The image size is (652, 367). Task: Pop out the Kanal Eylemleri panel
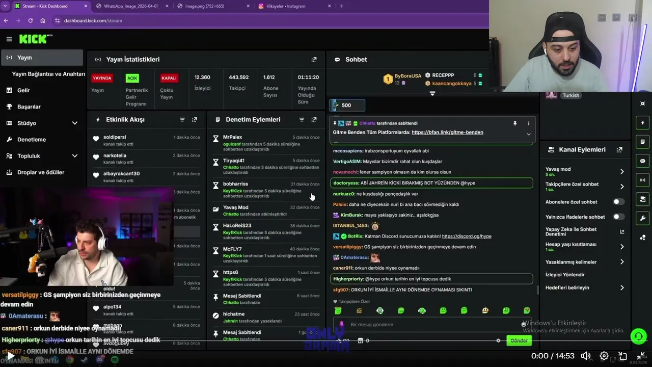tap(619, 150)
